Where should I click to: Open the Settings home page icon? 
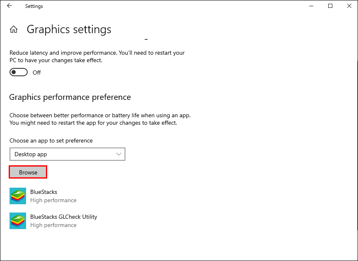(x=14, y=29)
